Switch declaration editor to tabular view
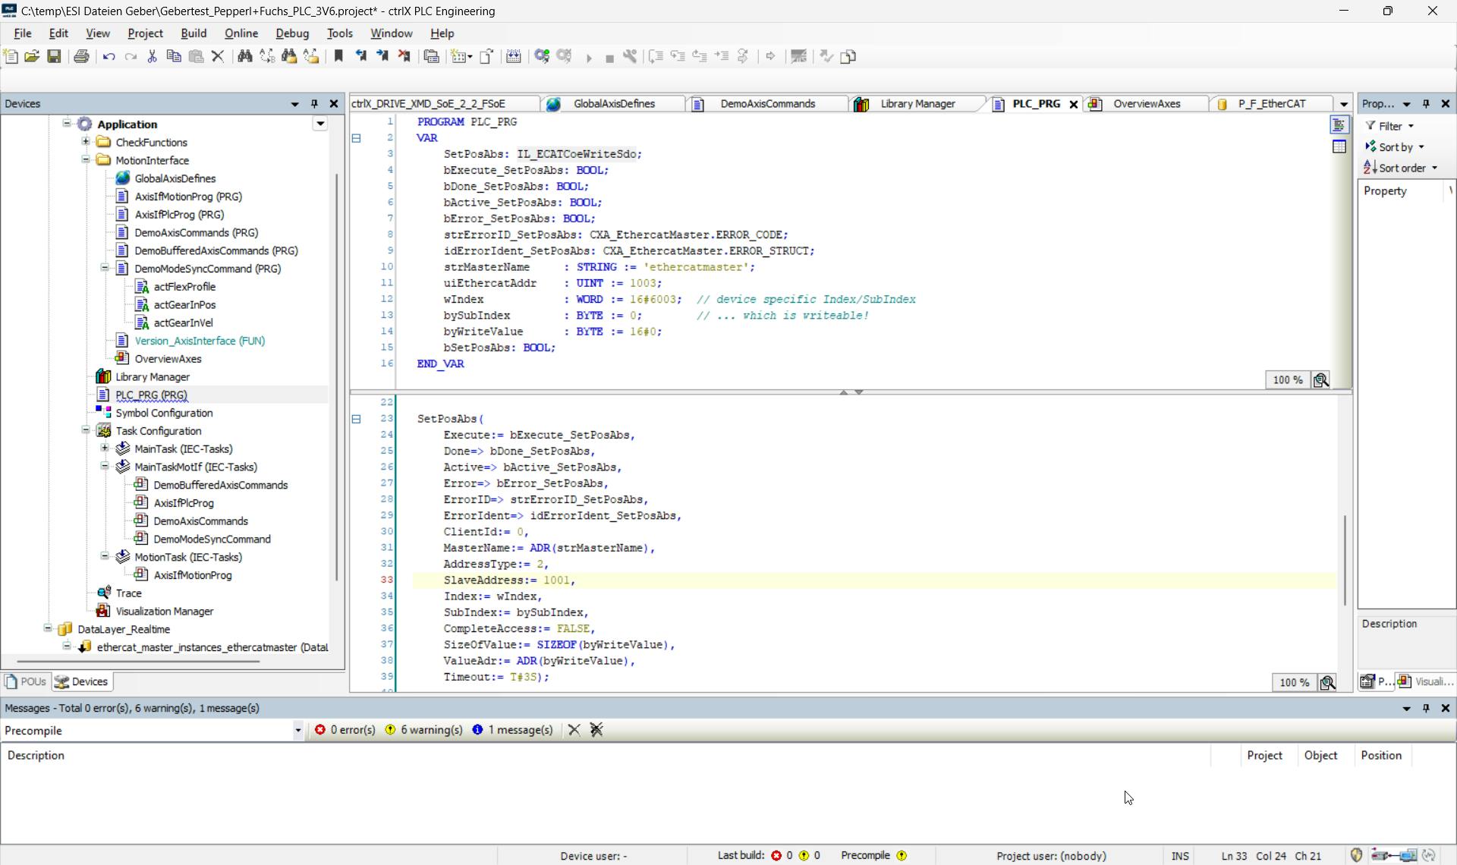 [x=1339, y=147]
